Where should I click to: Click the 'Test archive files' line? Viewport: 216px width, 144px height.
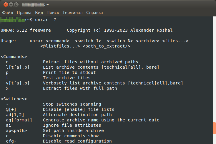point(67,78)
